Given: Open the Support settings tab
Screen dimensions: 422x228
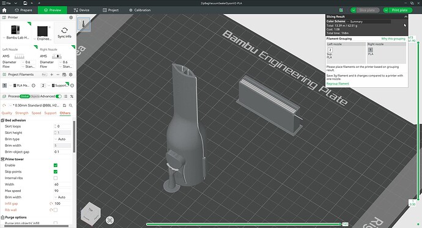Looking at the screenshot, I should point(50,113).
